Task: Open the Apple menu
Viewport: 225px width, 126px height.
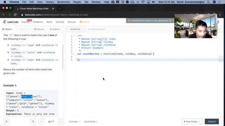Action: (5, 2)
